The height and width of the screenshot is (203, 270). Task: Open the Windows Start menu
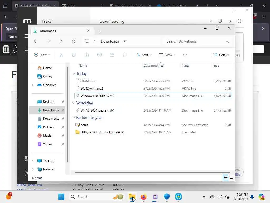(61, 197)
